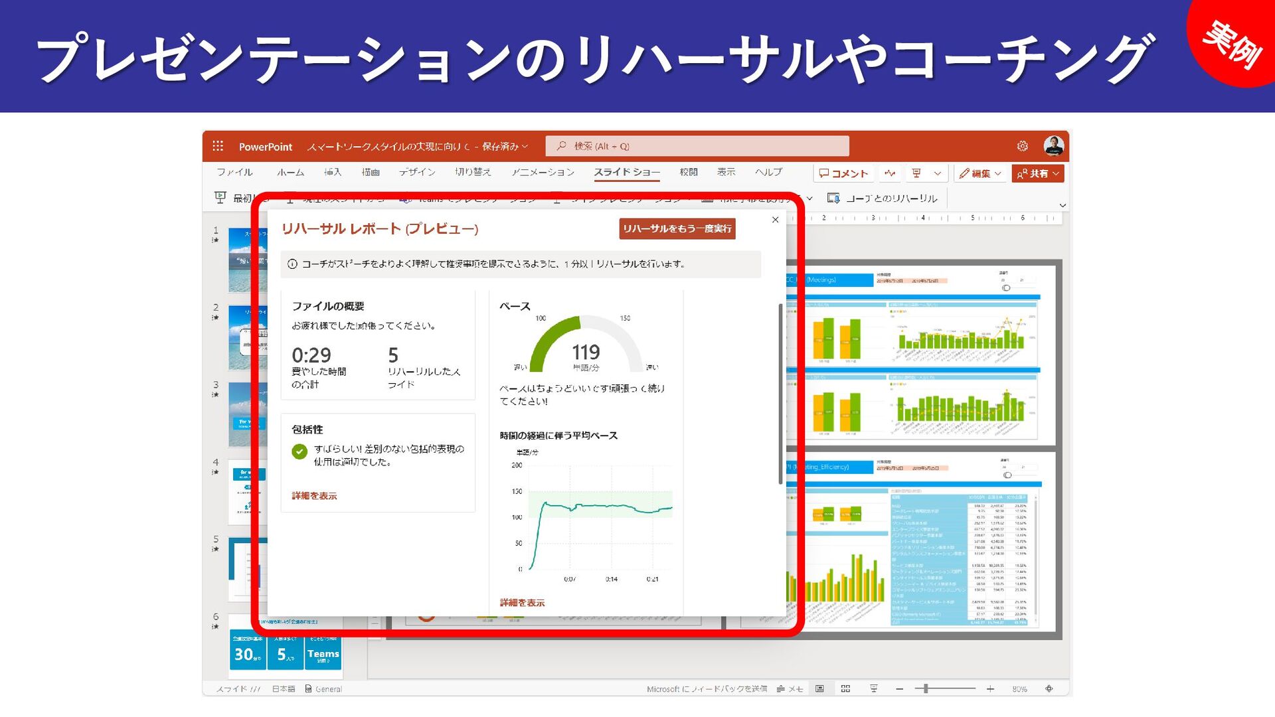Open the app launcher waffle icon
The image size is (1275, 717).
[218, 146]
